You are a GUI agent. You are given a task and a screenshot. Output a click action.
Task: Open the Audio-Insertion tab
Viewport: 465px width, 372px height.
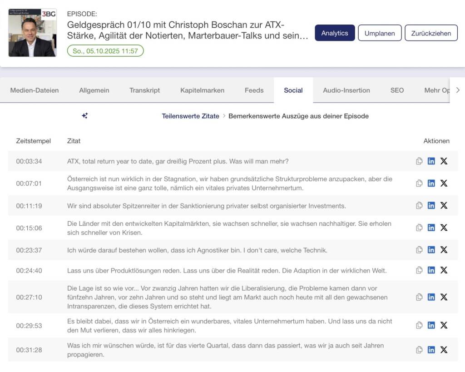pyautogui.click(x=346, y=90)
